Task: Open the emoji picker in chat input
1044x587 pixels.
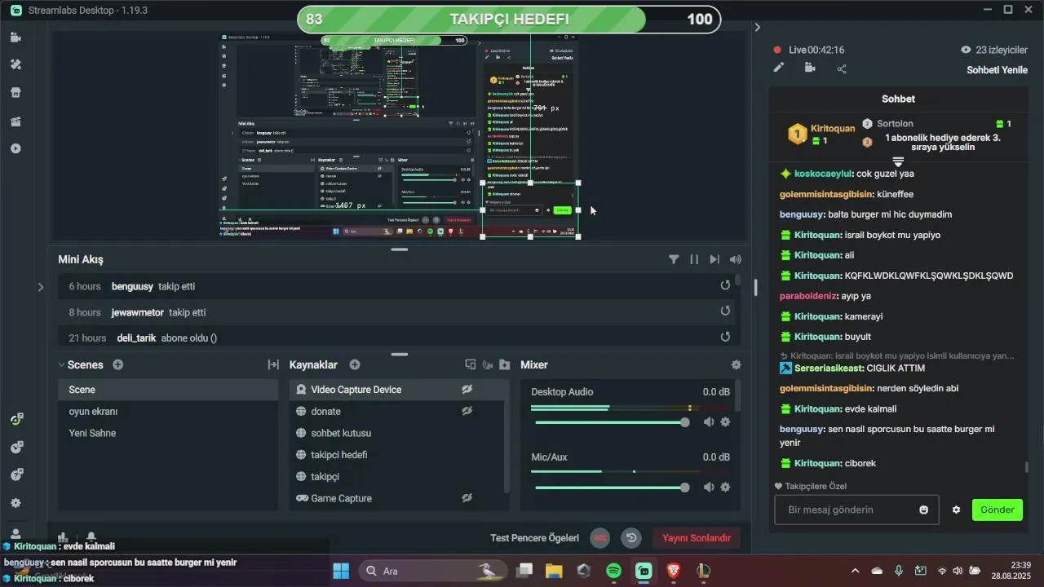Action: point(923,510)
